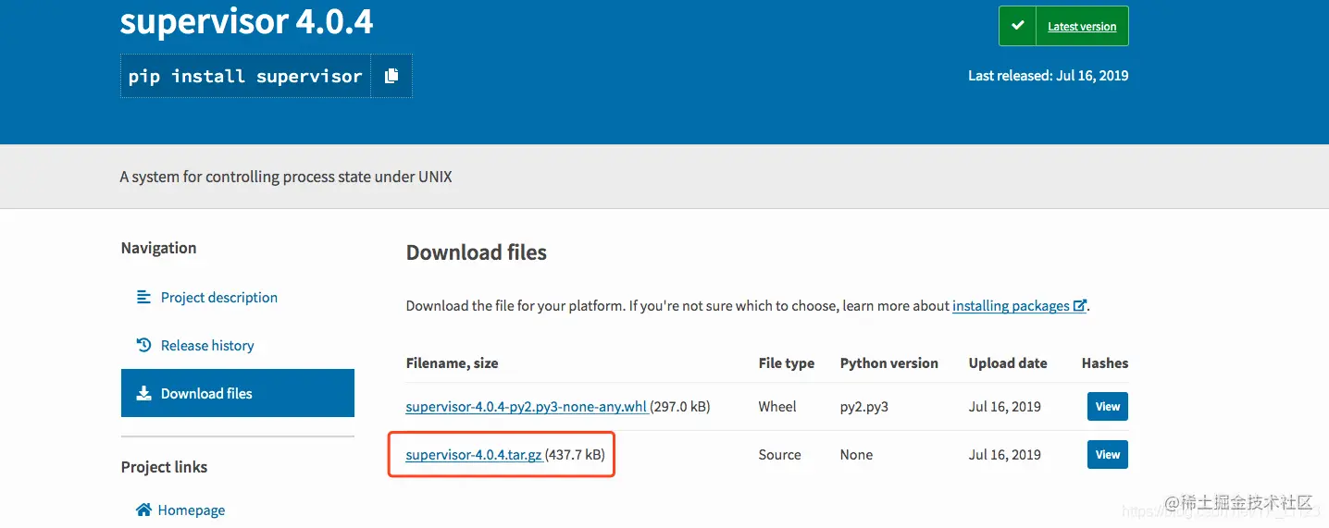The width and height of the screenshot is (1329, 528).
Task: Click the Upload date column header
Action: click(1008, 363)
